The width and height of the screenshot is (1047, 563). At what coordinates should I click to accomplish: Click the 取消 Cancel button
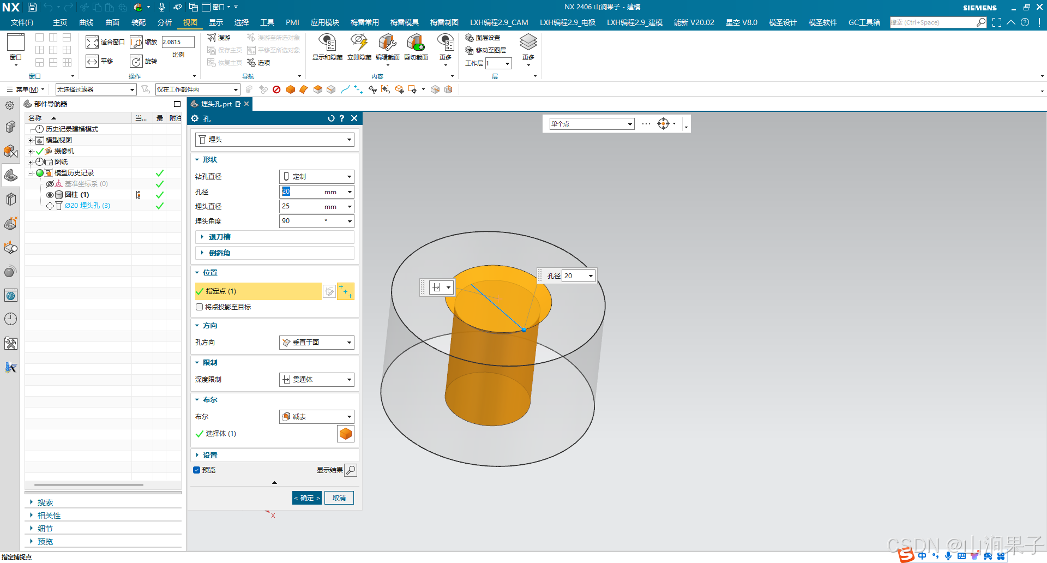tap(339, 498)
